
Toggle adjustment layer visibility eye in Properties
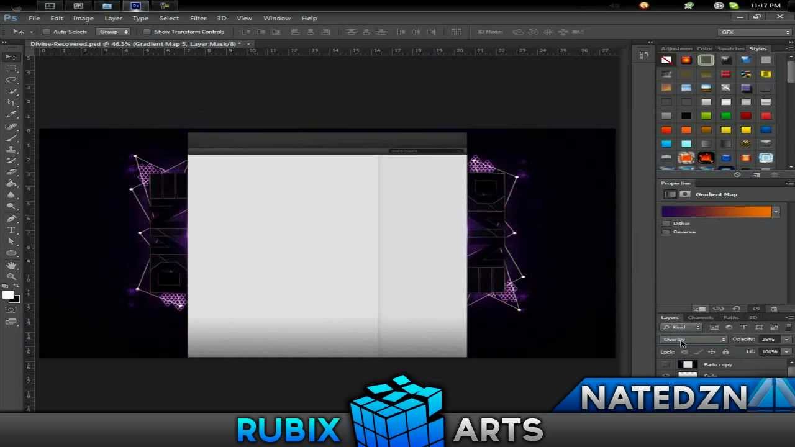click(x=756, y=309)
